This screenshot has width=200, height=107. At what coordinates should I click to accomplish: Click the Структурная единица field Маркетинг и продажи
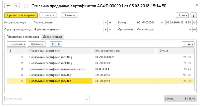[68, 30]
